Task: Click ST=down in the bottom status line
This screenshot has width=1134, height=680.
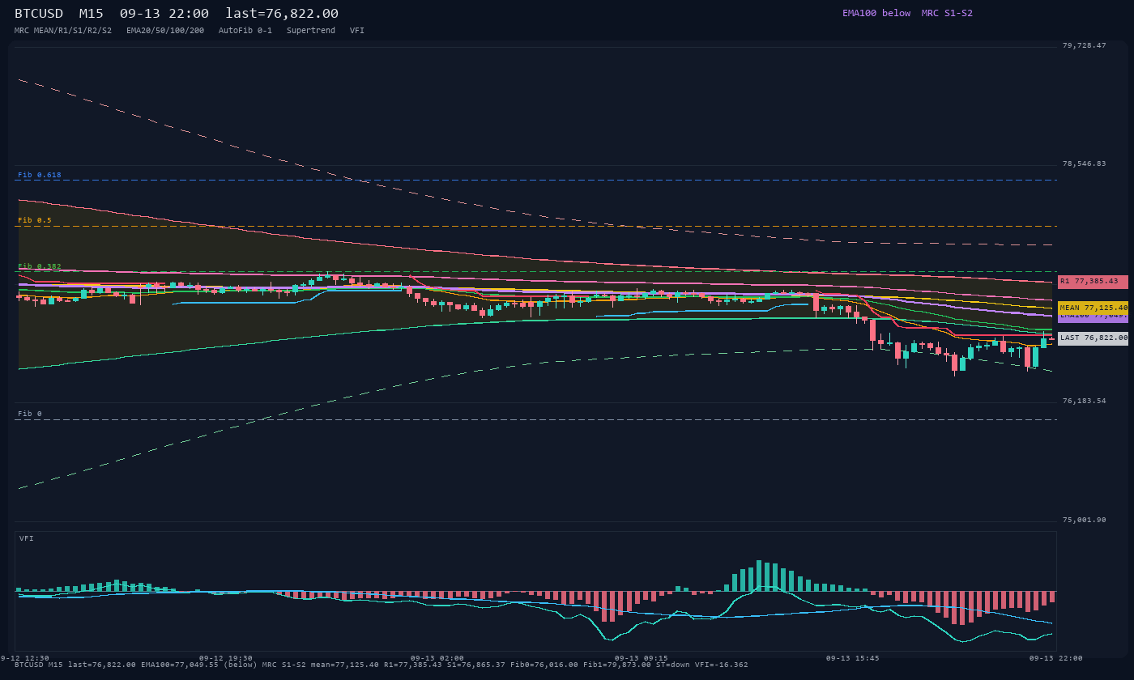Action: [x=673, y=665]
